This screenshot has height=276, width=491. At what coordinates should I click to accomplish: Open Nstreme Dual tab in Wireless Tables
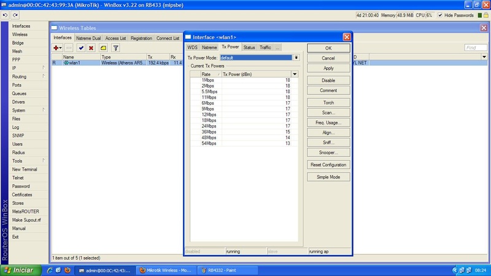[88, 38]
